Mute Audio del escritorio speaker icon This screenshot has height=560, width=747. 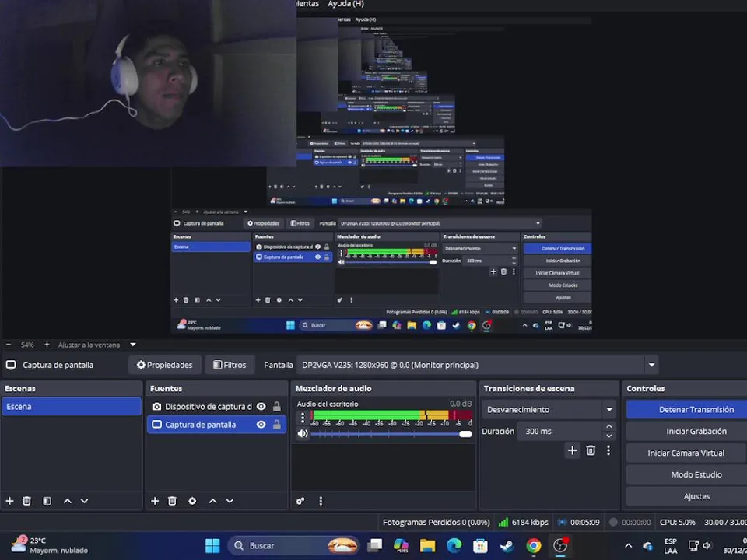coord(303,434)
